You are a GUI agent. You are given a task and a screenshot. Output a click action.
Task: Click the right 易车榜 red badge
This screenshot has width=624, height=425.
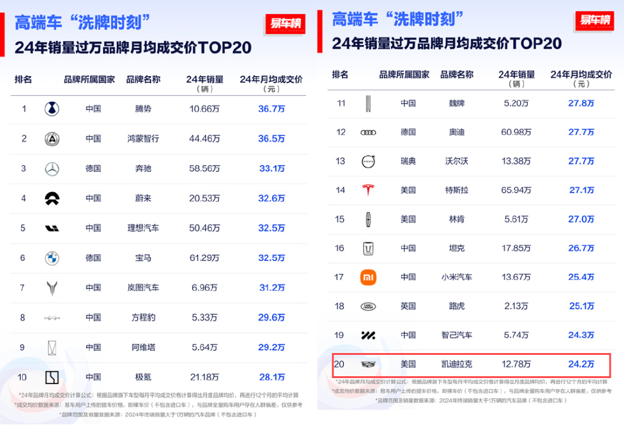click(x=594, y=20)
